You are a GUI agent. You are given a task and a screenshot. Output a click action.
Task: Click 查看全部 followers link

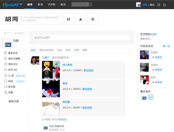pos(146,39)
